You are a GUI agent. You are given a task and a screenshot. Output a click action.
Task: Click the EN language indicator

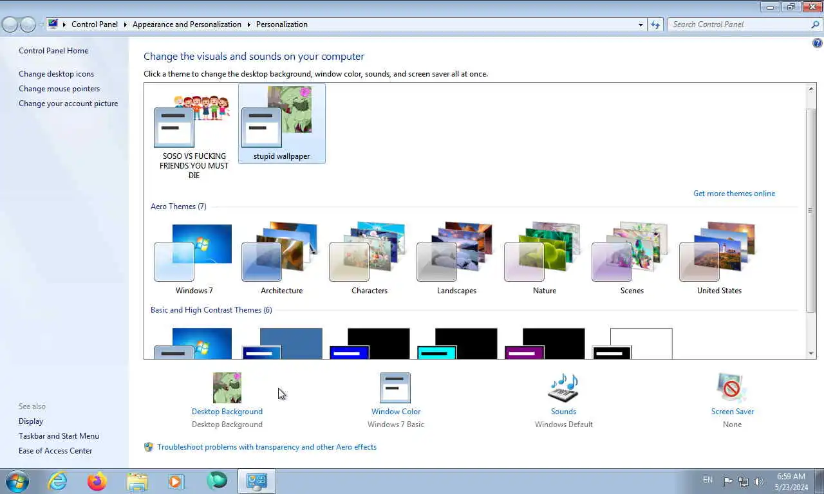tap(707, 480)
